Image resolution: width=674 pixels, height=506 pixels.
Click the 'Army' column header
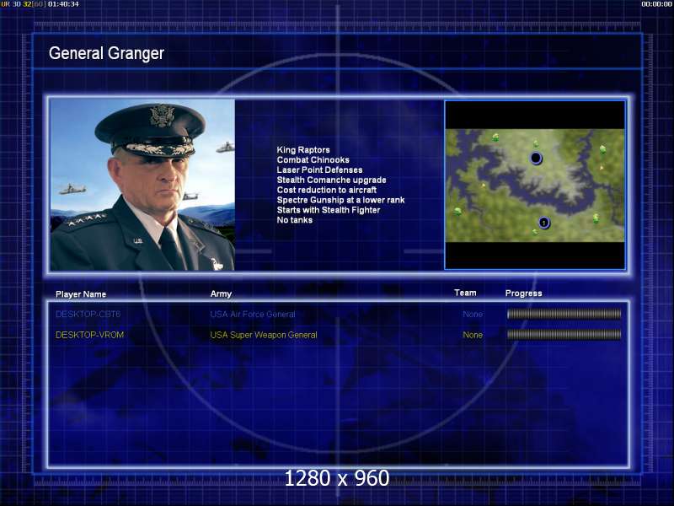tap(221, 293)
